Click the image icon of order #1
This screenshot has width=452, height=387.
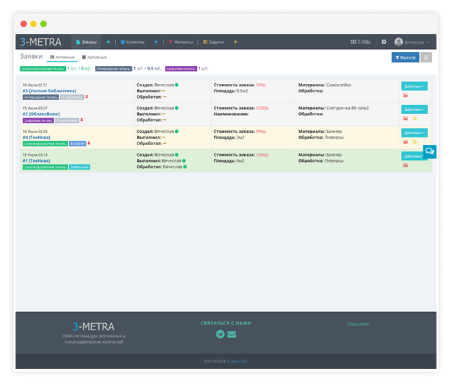tap(406, 165)
